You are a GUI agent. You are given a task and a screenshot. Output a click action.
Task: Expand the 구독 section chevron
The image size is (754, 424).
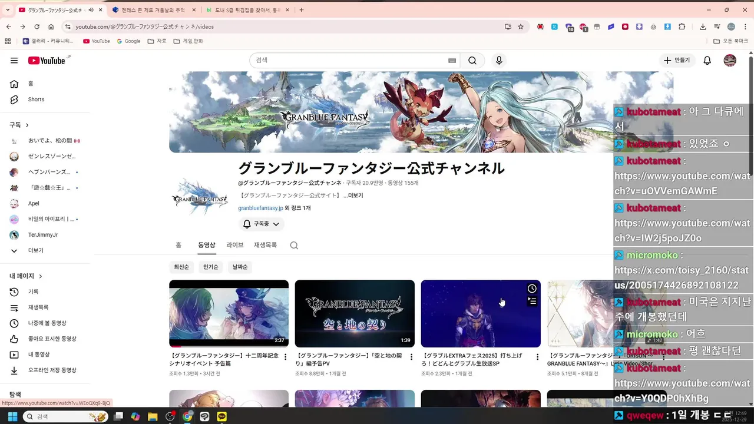(x=27, y=125)
